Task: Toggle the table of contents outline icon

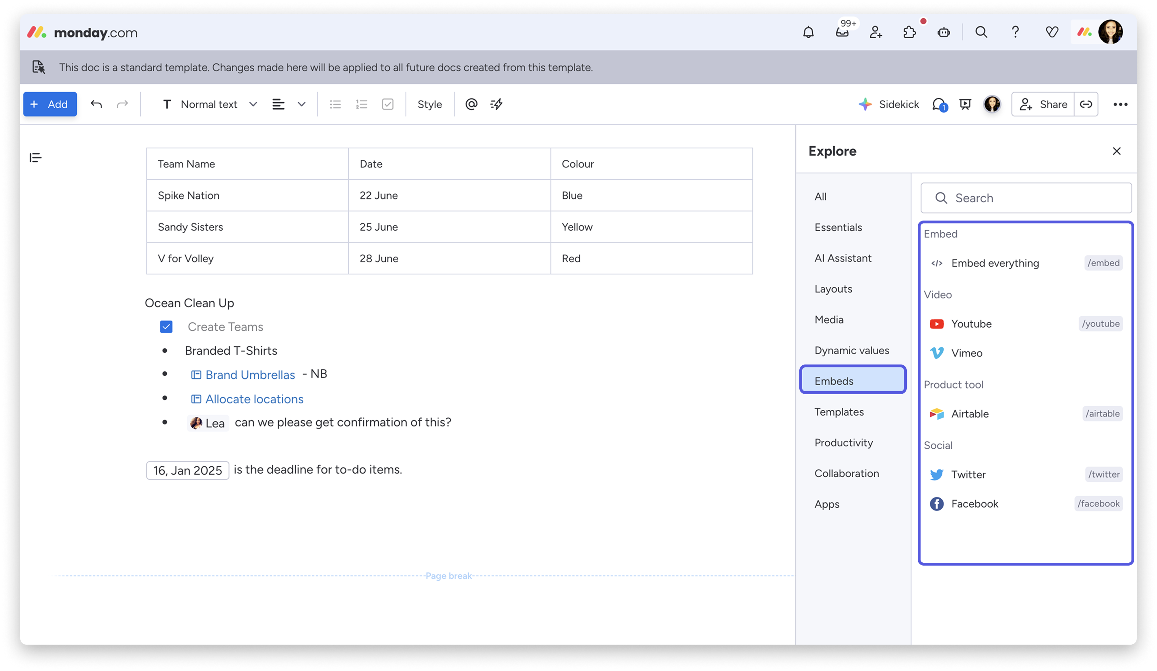Action: point(35,158)
